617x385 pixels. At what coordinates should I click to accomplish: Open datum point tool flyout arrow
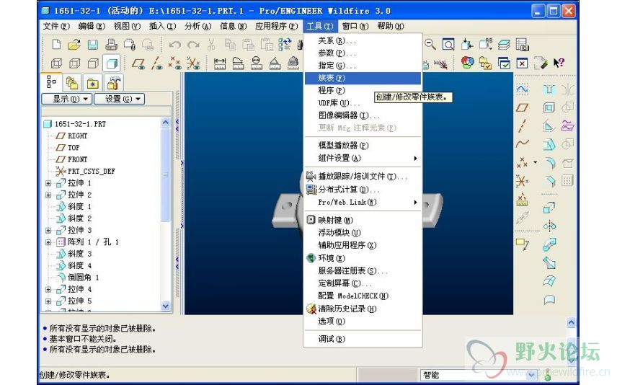(535, 162)
